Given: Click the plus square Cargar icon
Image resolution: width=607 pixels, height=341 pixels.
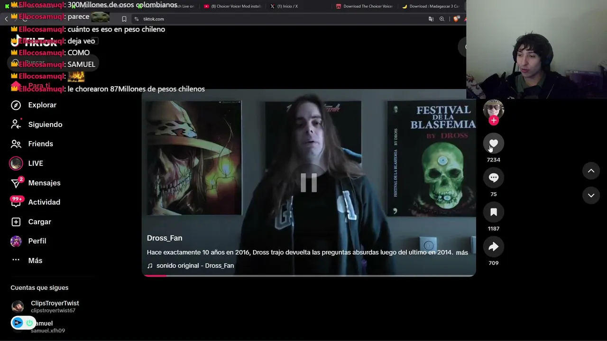Looking at the screenshot, I should pos(16,222).
